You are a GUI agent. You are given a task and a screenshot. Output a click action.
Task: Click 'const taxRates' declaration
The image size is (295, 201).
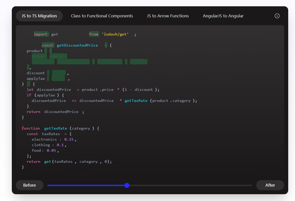tap(43, 134)
